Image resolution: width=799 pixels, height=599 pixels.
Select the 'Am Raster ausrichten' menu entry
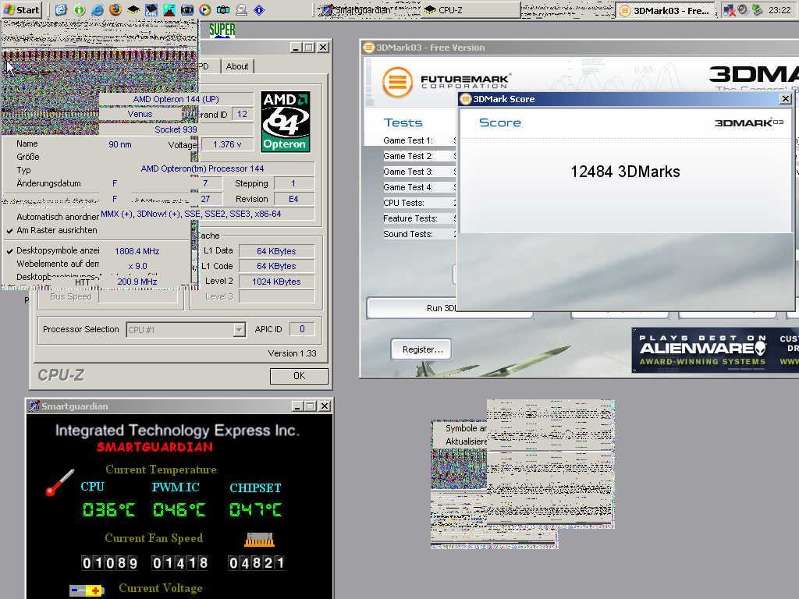pyautogui.click(x=56, y=230)
